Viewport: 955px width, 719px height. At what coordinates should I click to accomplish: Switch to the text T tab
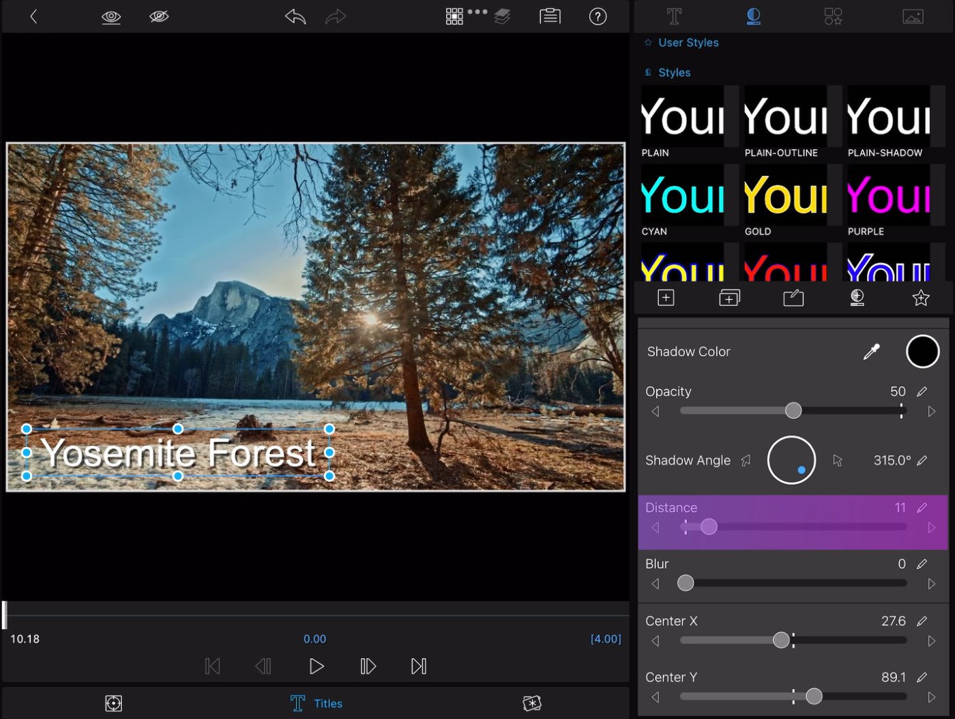point(674,16)
